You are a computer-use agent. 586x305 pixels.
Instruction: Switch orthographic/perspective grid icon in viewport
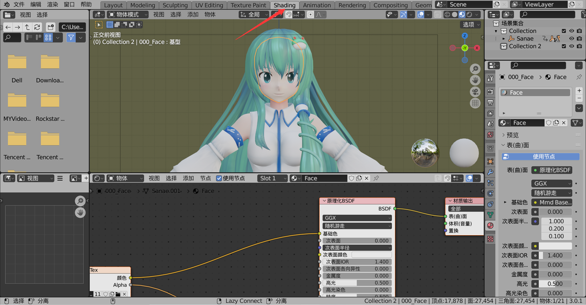475,104
